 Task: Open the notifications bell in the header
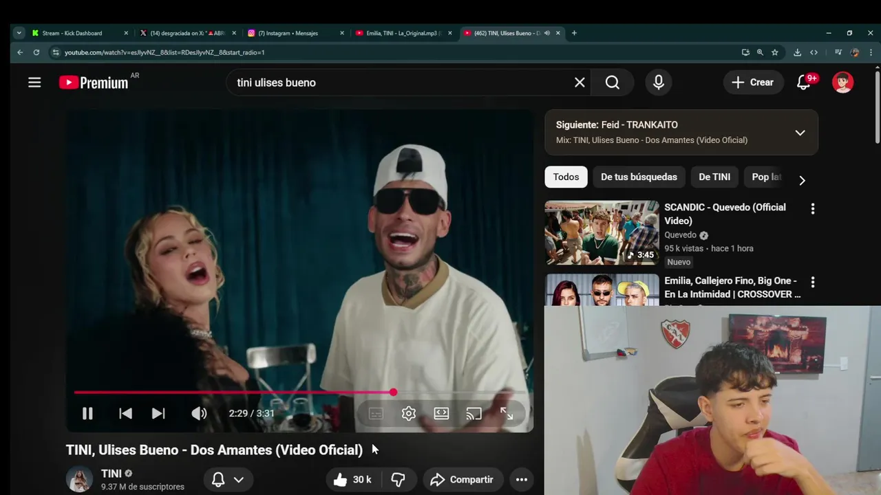point(804,82)
